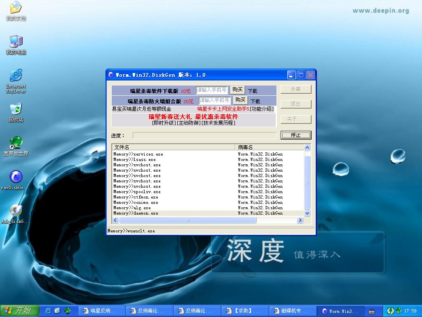The width and height of the screenshot is (422, 317).
Task: Launch Internet Explorer from the quick launch bar
Action: (48, 311)
